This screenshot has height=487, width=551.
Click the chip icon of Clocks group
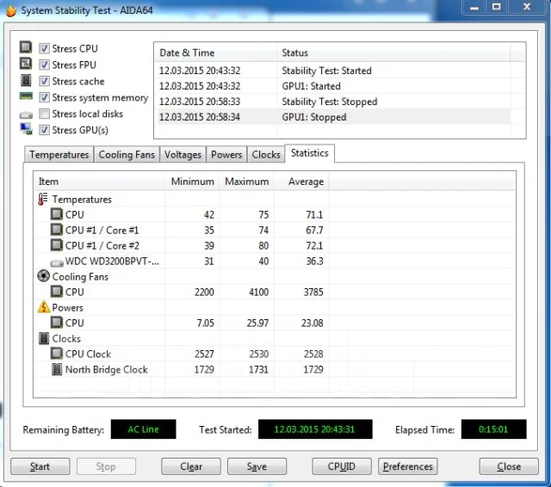[44, 338]
